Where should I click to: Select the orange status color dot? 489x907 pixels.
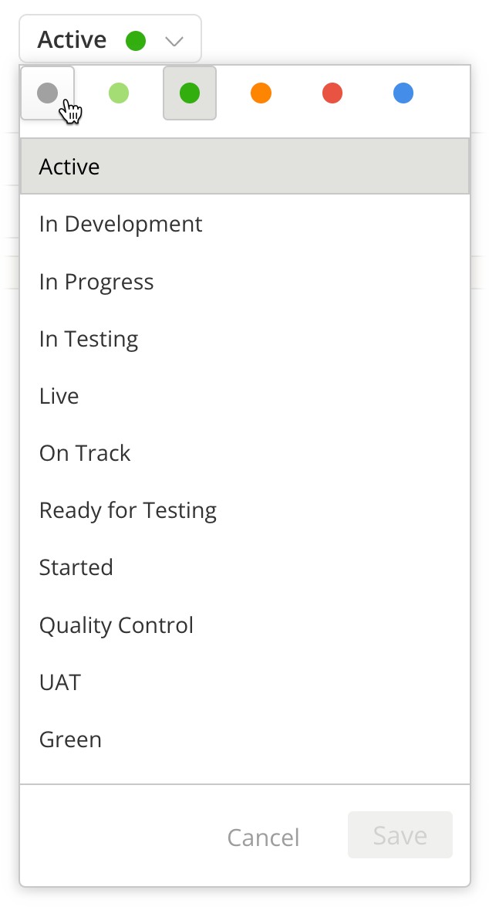(261, 93)
